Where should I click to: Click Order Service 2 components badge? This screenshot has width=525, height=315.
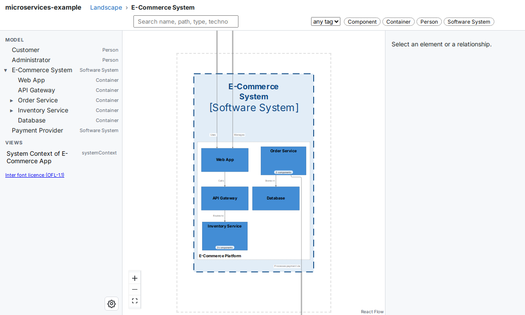pyautogui.click(x=283, y=172)
